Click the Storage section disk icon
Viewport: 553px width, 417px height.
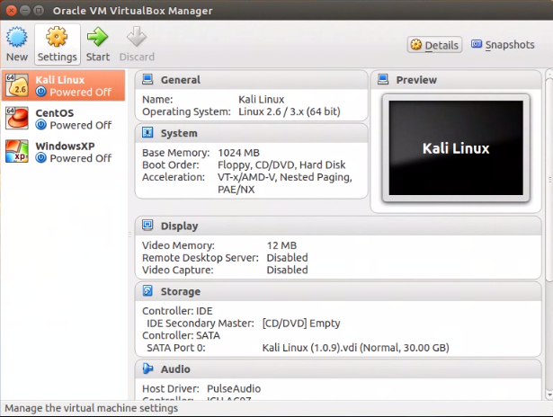(x=147, y=291)
